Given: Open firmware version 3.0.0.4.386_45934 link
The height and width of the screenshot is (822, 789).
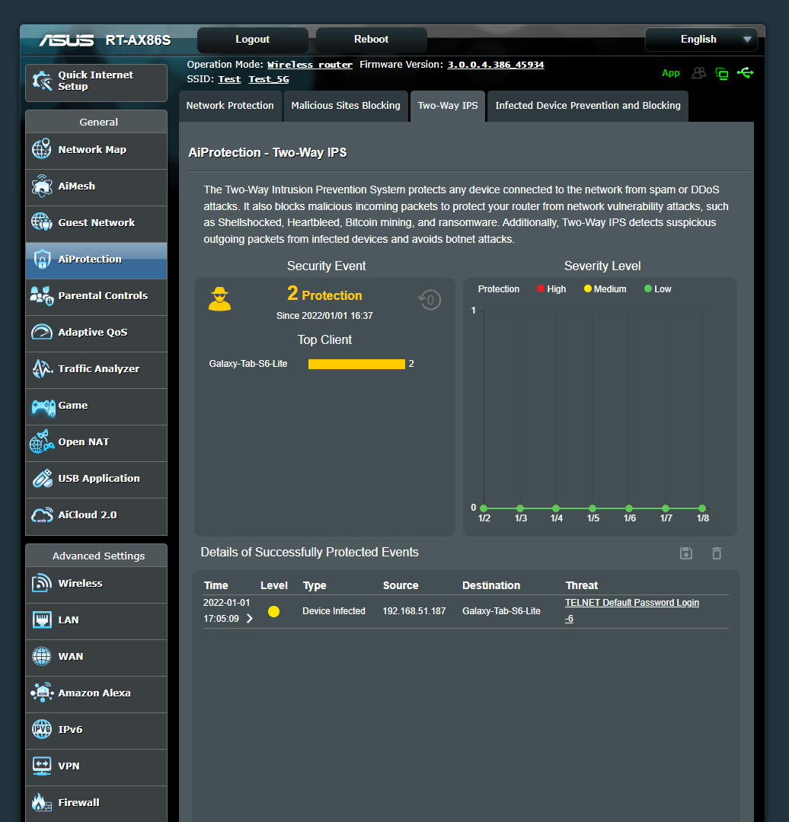Looking at the screenshot, I should pyautogui.click(x=495, y=64).
